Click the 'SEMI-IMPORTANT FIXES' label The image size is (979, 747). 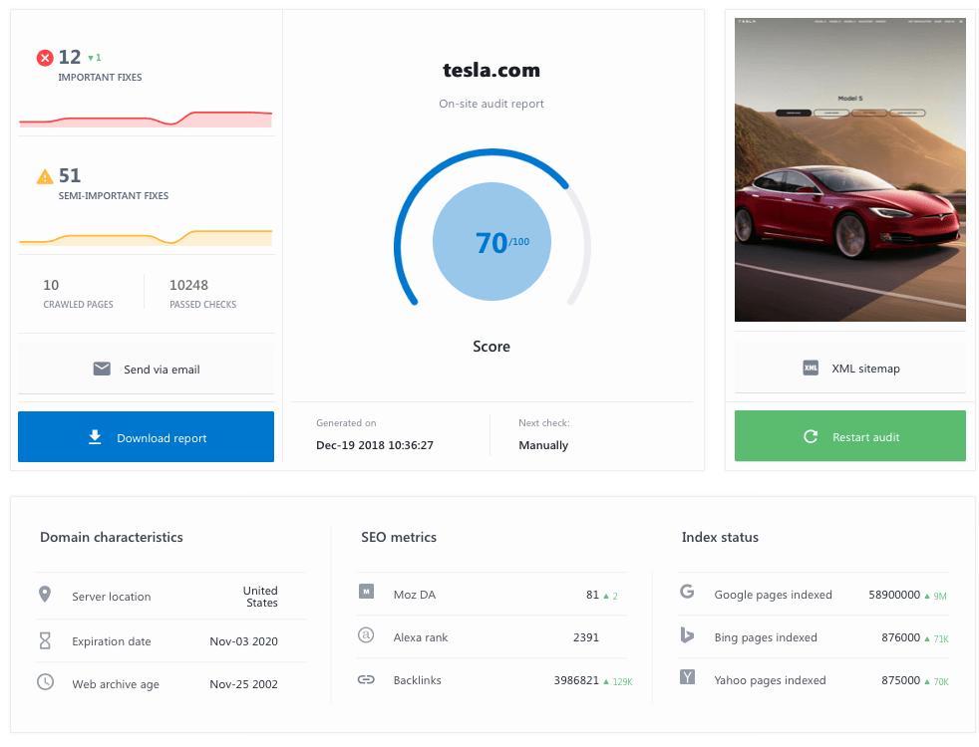point(114,196)
